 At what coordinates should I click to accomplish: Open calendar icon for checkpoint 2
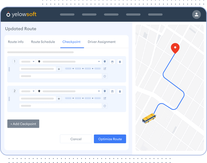point(112,92)
